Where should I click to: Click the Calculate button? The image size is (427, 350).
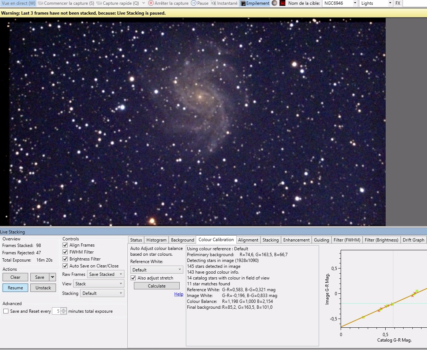tap(157, 286)
